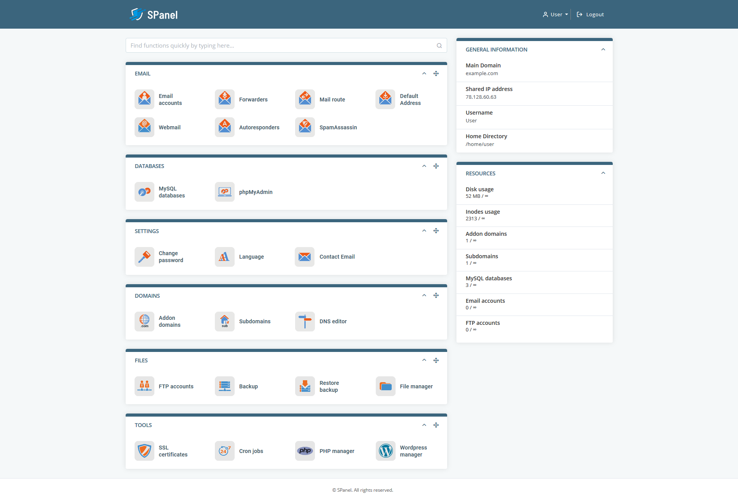This screenshot has width=738, height=501.
Task: Click the move handle of Files section
Action: tap(436, 360)
